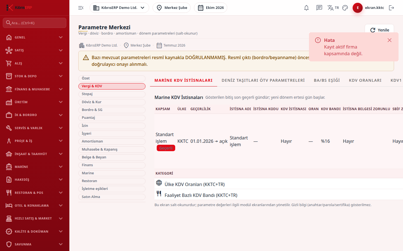The height and width of the screenshot is (251, 403).
Task: Expand the İK & Bordro section chevron
Action: point(61,115)
